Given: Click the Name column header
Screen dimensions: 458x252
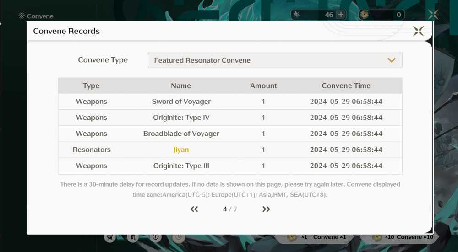Looking at the screenshot, I should (x=181, y=86).
